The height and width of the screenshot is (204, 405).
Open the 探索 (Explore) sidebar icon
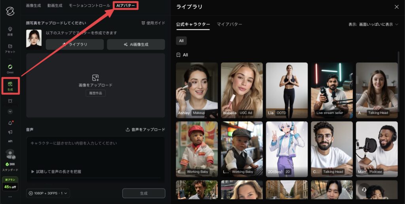10,30
